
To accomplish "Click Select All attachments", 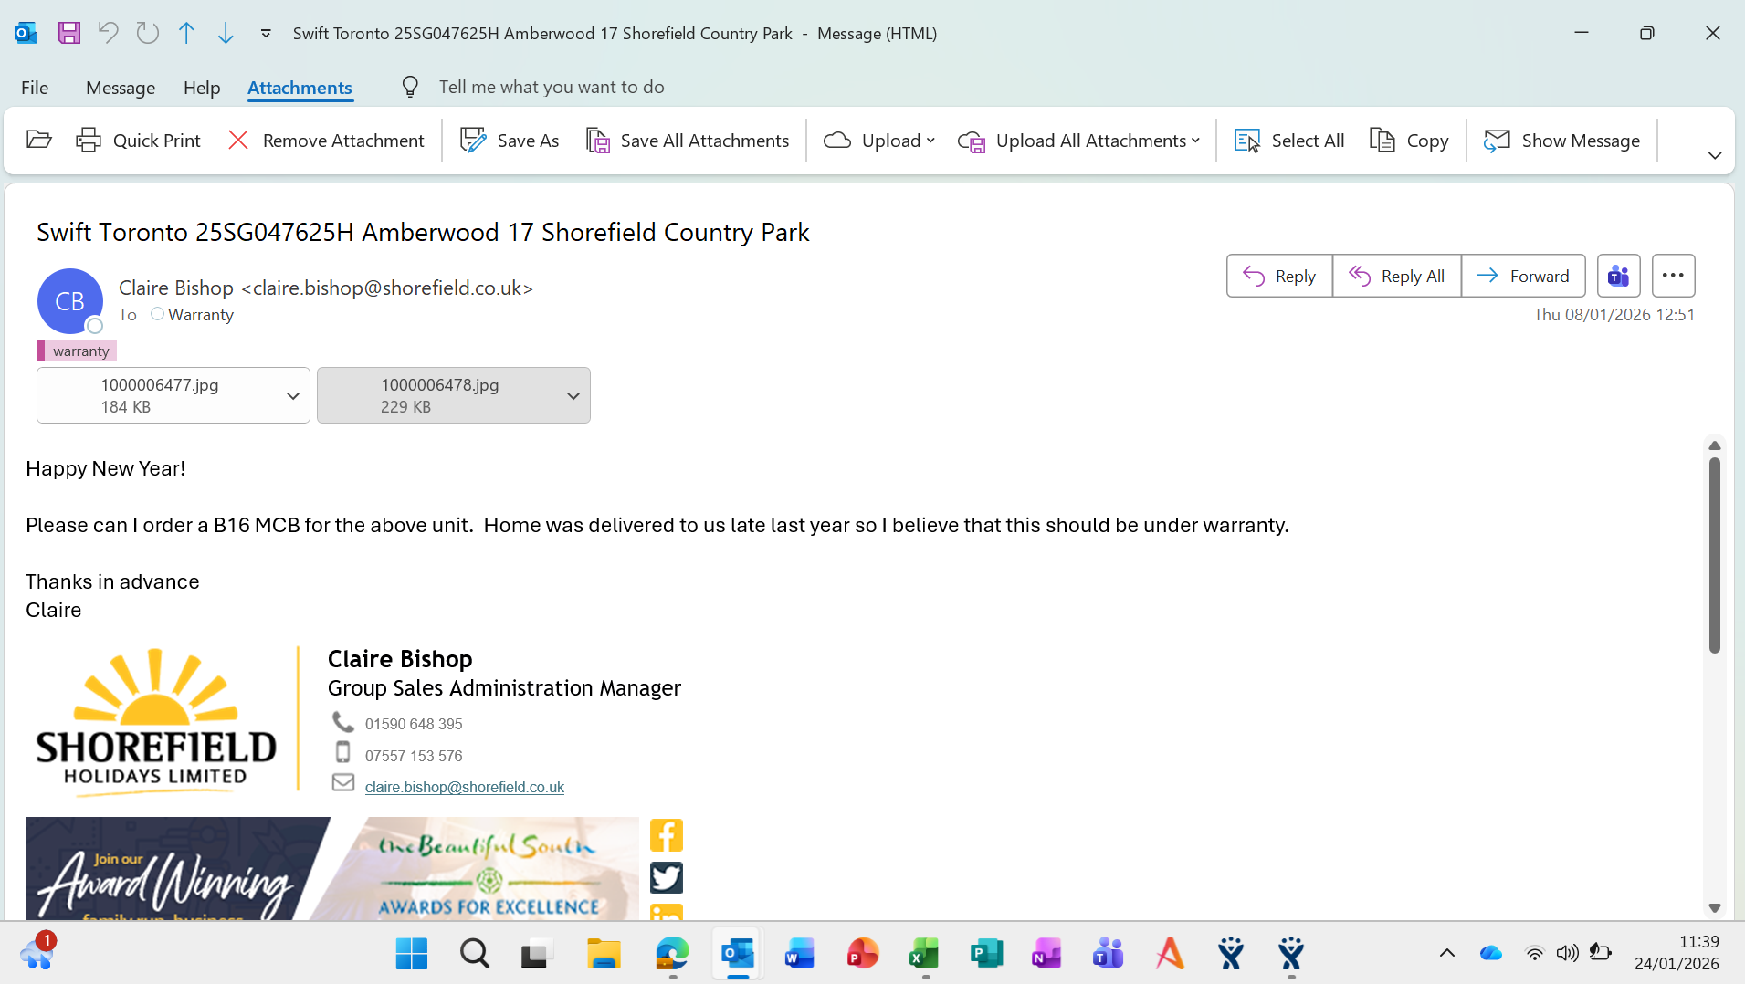I will coord(1289,141).
